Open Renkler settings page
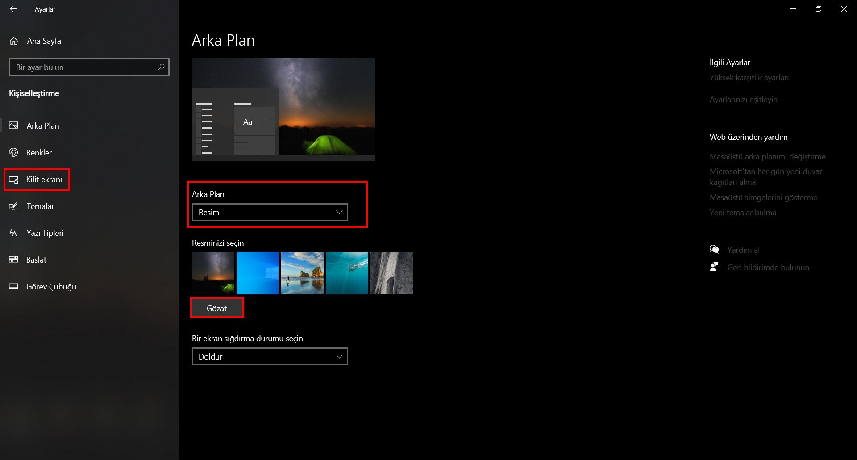This screenshot has width=857, height=460. point(39,153)
